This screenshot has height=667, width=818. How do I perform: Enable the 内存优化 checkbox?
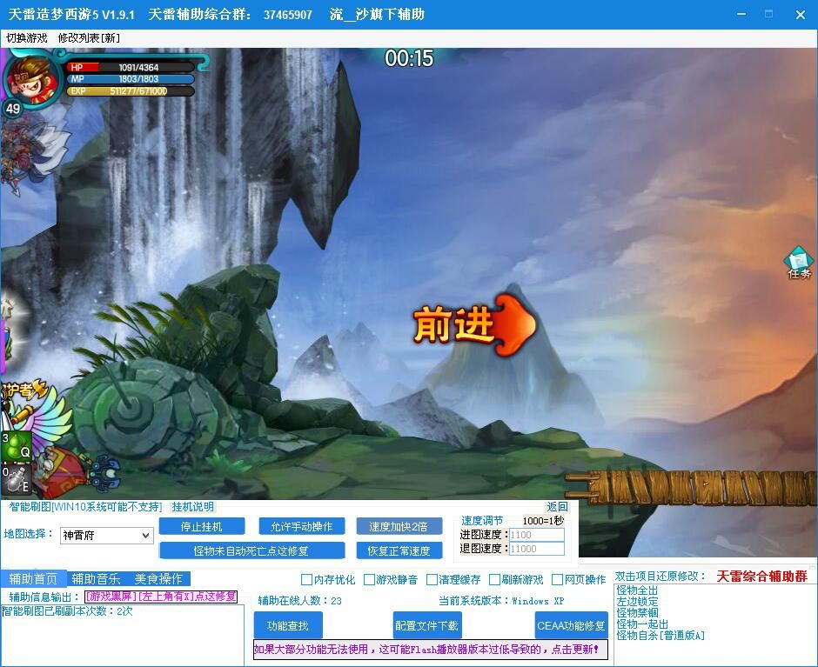(x=328, y=580)
